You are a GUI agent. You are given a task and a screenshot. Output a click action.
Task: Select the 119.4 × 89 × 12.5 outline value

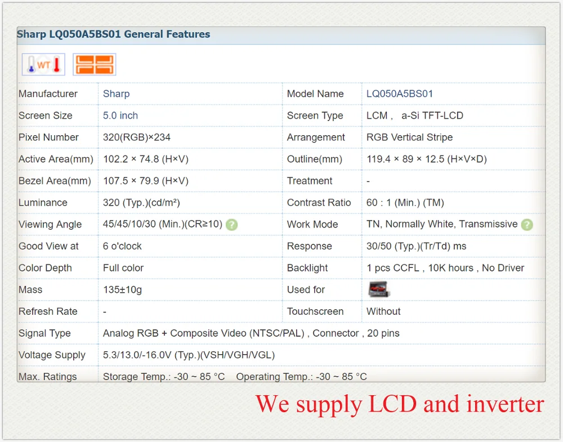coord(427,159)
